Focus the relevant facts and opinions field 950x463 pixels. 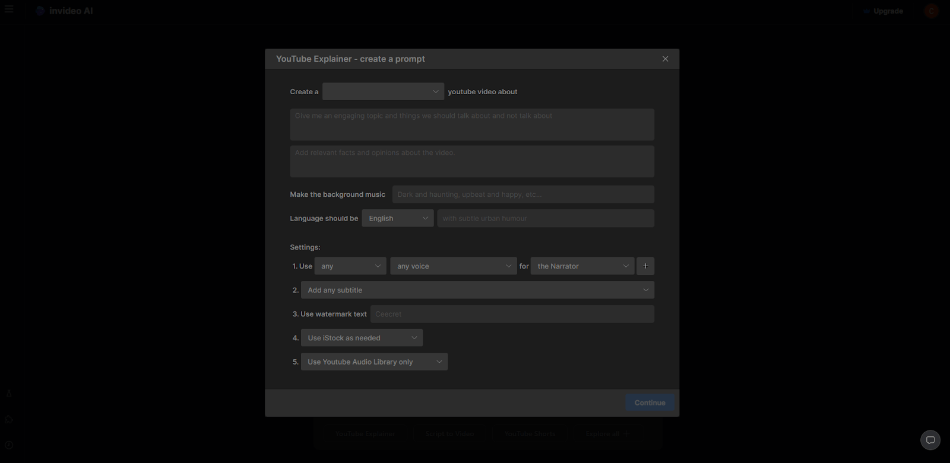[472, 161]
